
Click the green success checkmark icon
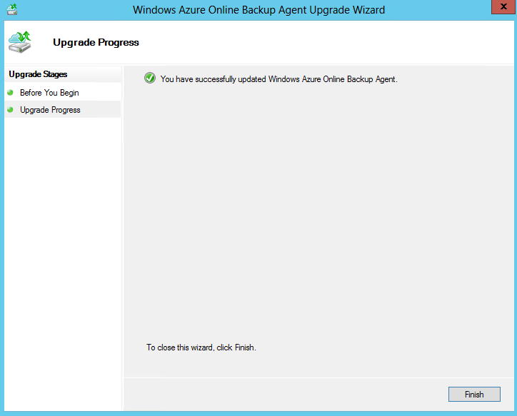click(x=150, y=78)
